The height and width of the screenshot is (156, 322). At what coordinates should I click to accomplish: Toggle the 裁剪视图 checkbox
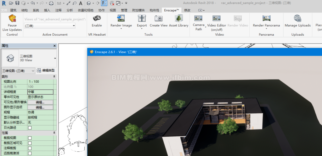point(30,138)
